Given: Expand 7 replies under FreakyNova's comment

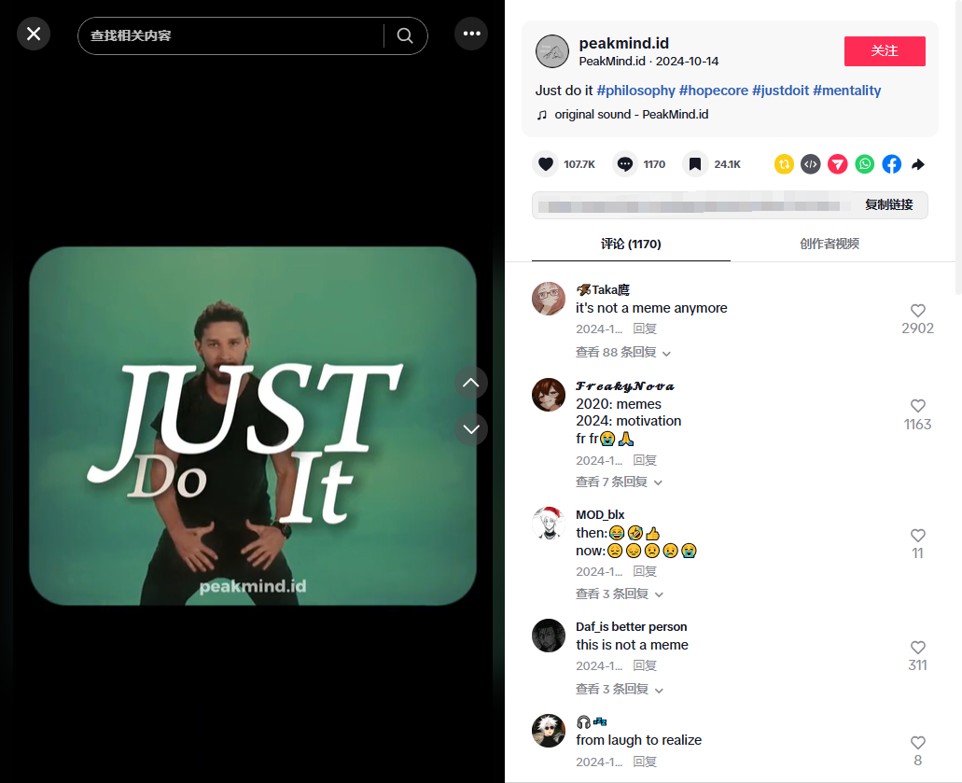Looking at the screenshot, I should [619, 482].
